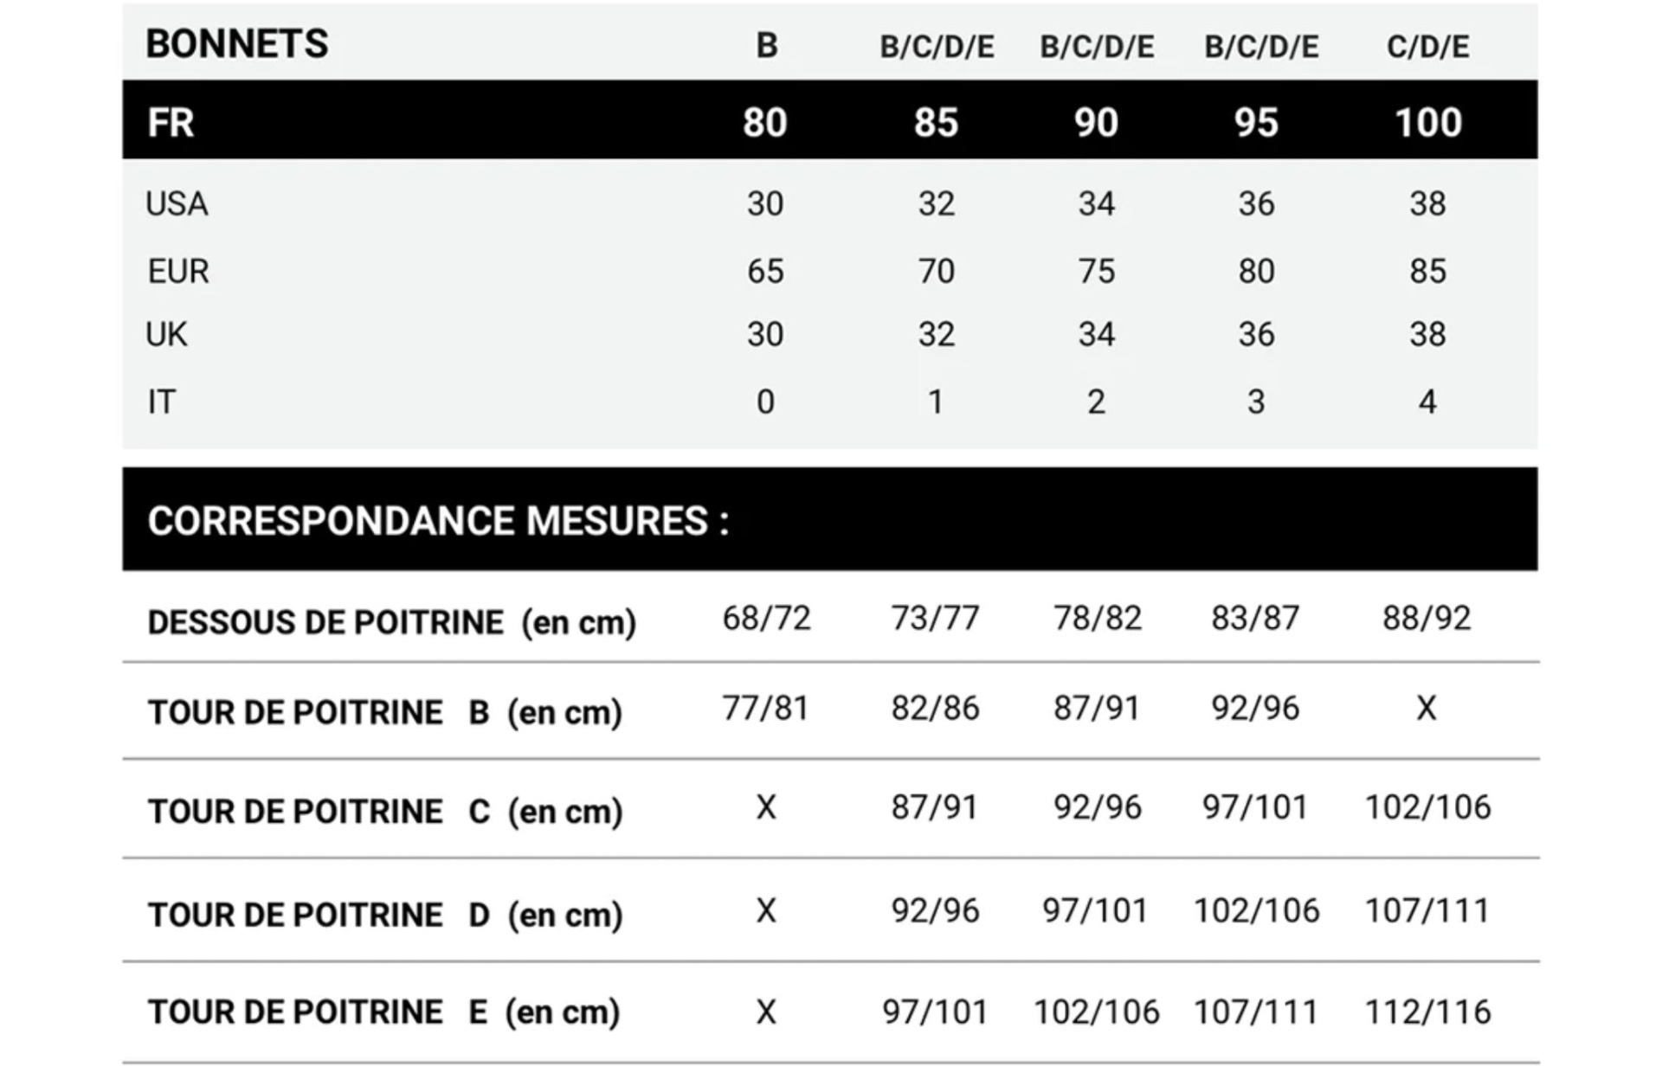This screenshot has height=1073, width=1662.
Task: Click the USA row label
Action: [x=177, y=204]
